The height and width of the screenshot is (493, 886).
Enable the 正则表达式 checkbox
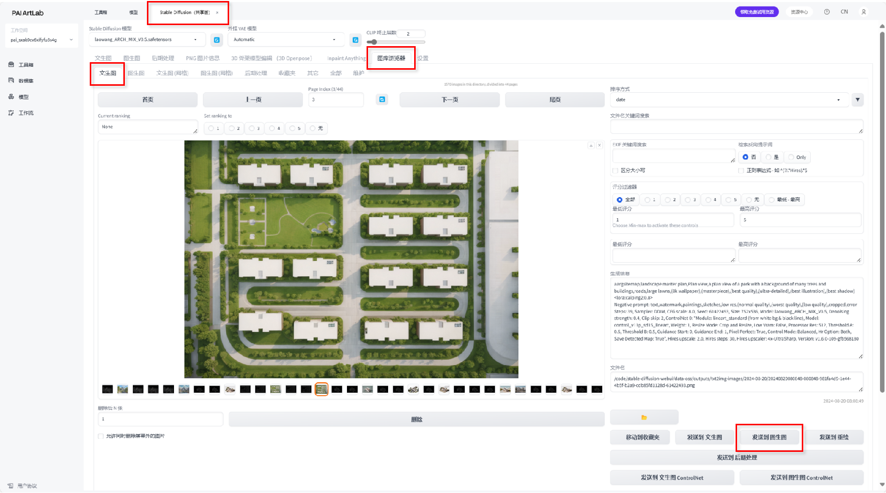pyautogui.click(x=741, y=171)
